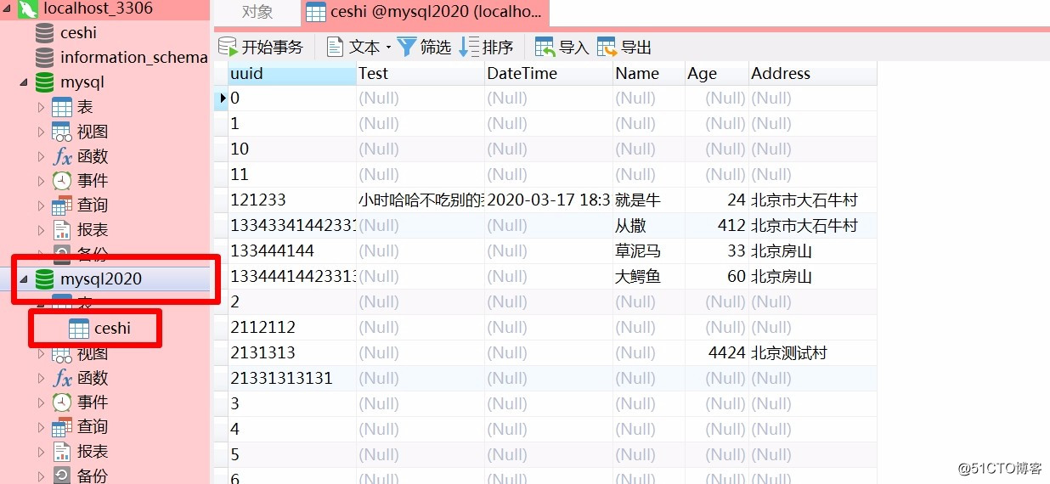Select the ceshi database icon under localhost_3306

click(44, 33)
